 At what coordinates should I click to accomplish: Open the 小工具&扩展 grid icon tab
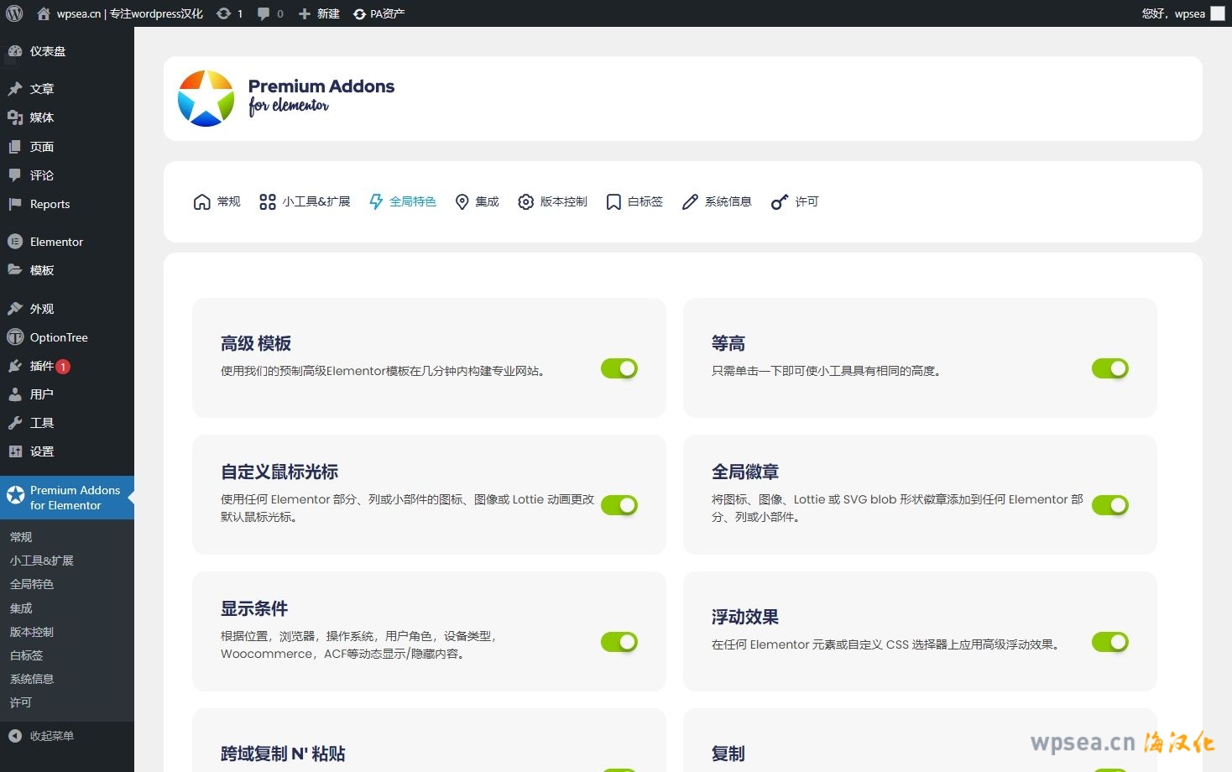pos(268,202)
